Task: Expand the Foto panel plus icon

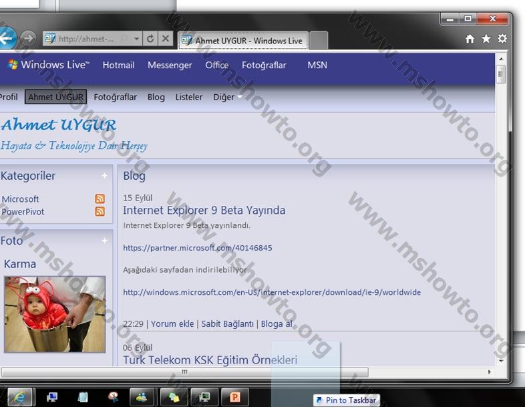Action: pyautogui.click(x=104, y=241)
